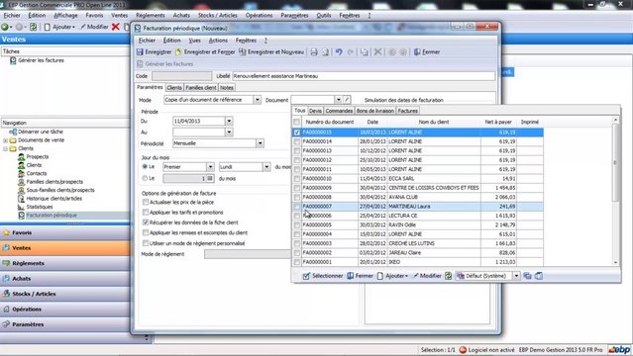This screenshot has height=356, width=633.
Task: Click Fermer button in dialog toolbar
Action: (427, 52)
